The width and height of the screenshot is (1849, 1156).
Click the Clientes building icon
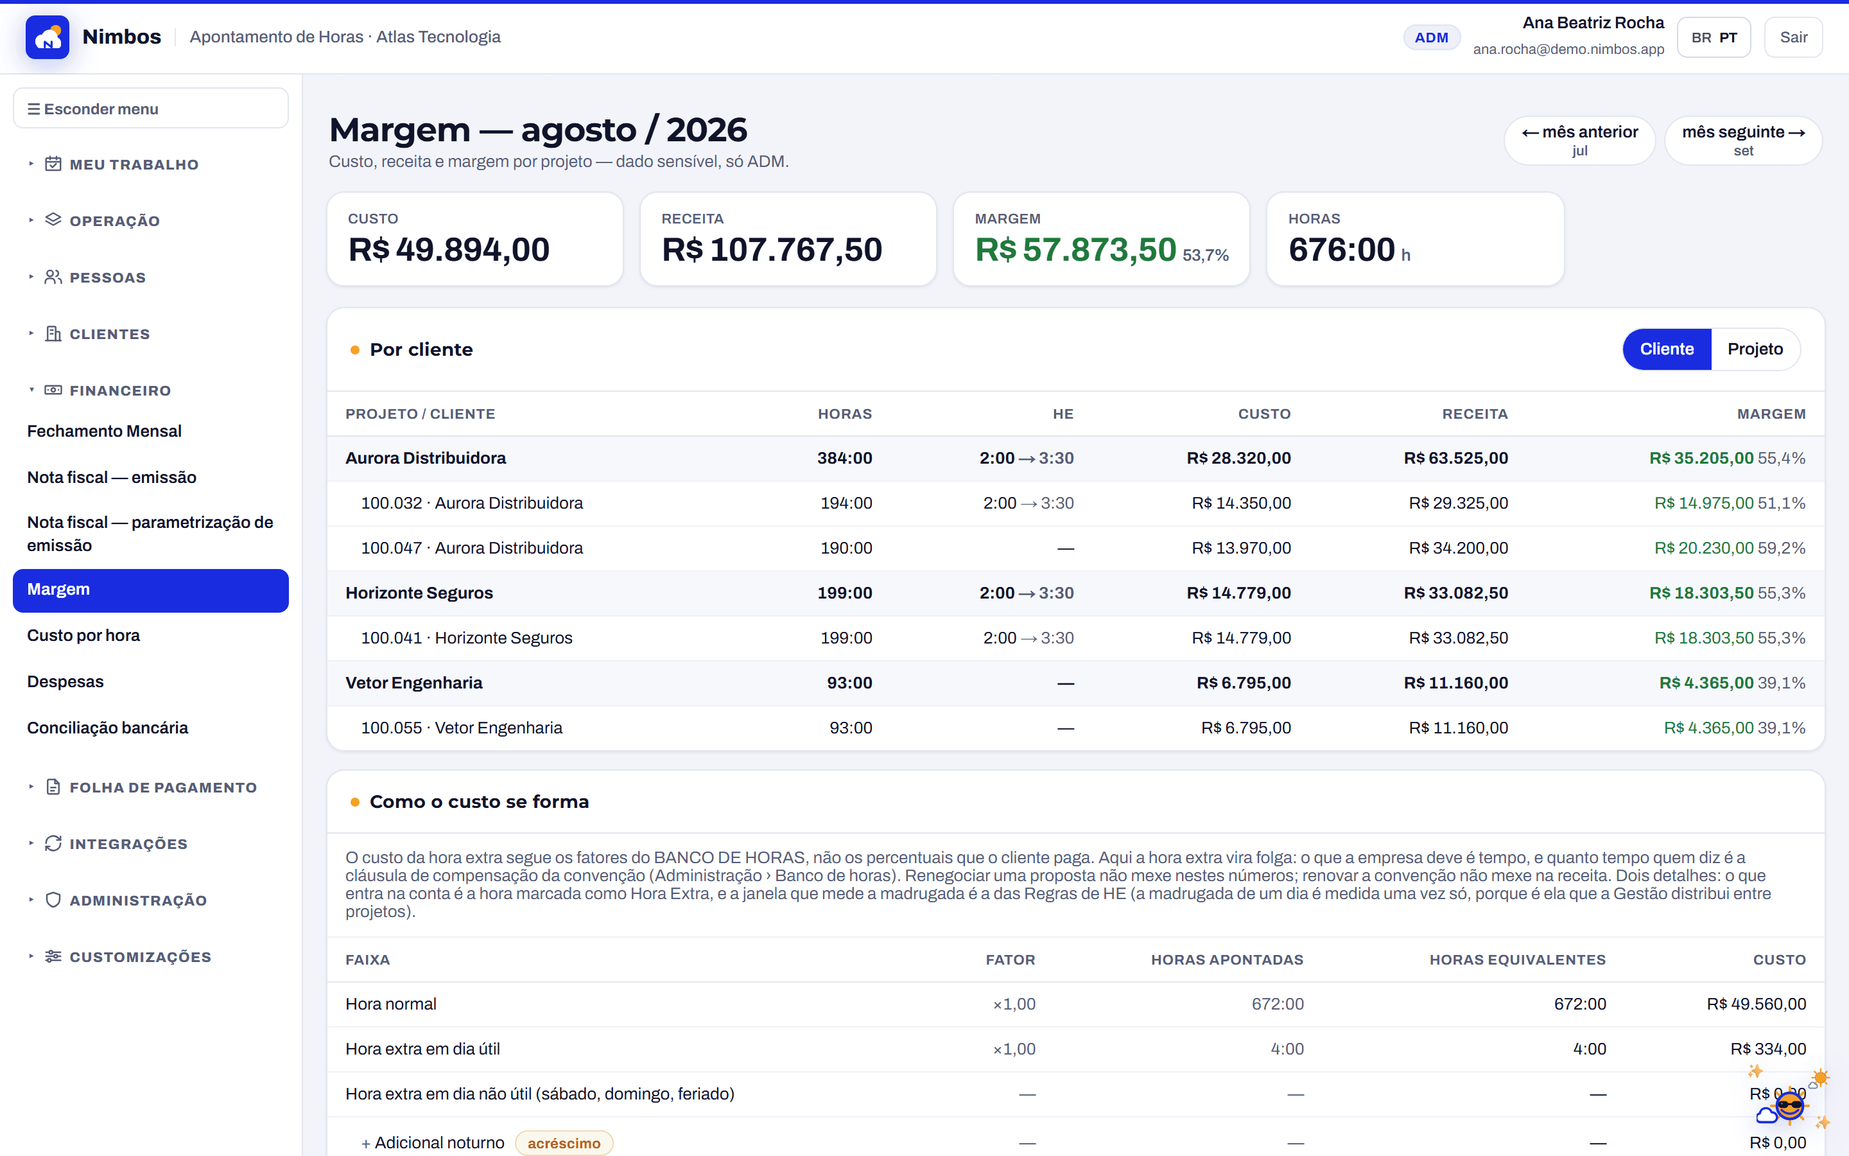53,333
